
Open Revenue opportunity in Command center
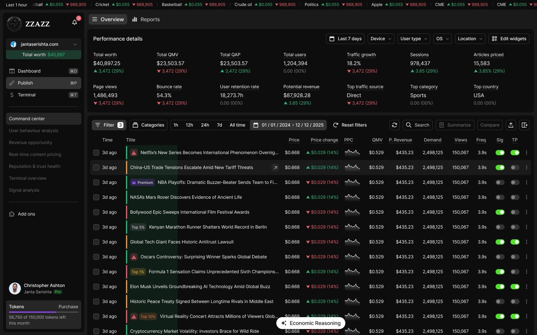coord(31,143)
